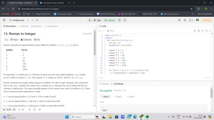Dislike the problem thumbs-down
Image resolution: width=214 pixels, height=120 pixels.
[14, 110]
